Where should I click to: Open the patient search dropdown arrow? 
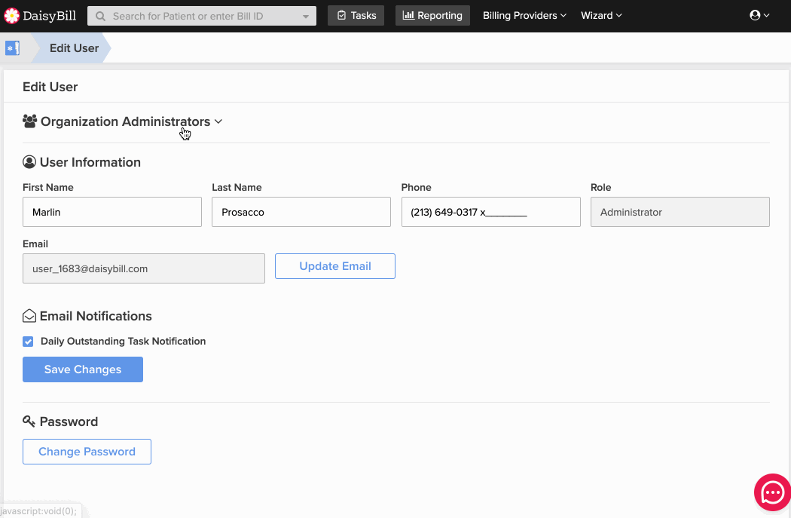(306, 16)
